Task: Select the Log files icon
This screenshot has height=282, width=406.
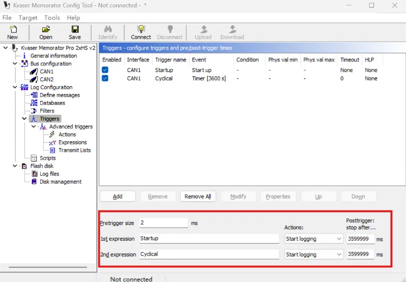Action: point(34,174)
